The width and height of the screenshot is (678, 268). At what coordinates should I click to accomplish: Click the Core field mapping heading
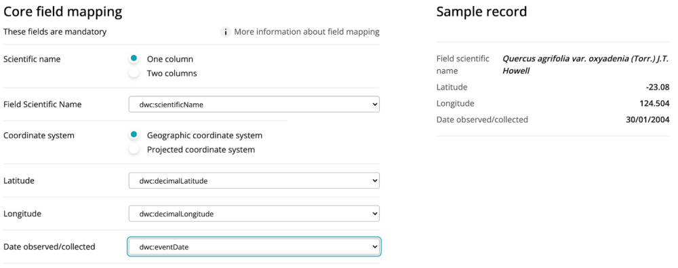(62, 12)
